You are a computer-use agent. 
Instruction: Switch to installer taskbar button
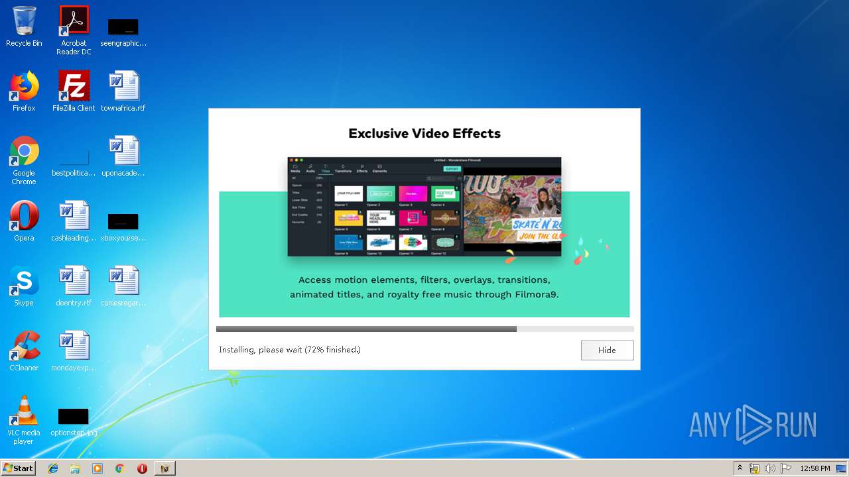point(165,468)
